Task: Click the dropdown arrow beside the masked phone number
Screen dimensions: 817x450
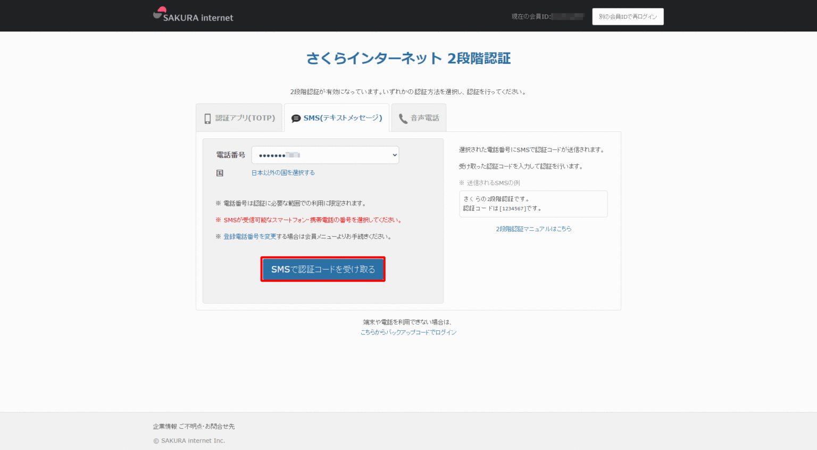Action: (393, 155)
